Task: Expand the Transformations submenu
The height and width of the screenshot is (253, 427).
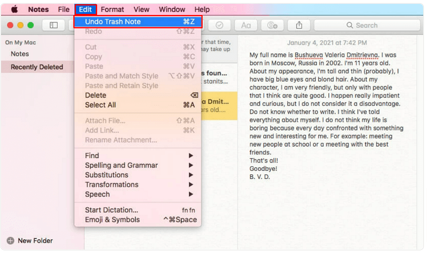Action: (x=138, y=185)
